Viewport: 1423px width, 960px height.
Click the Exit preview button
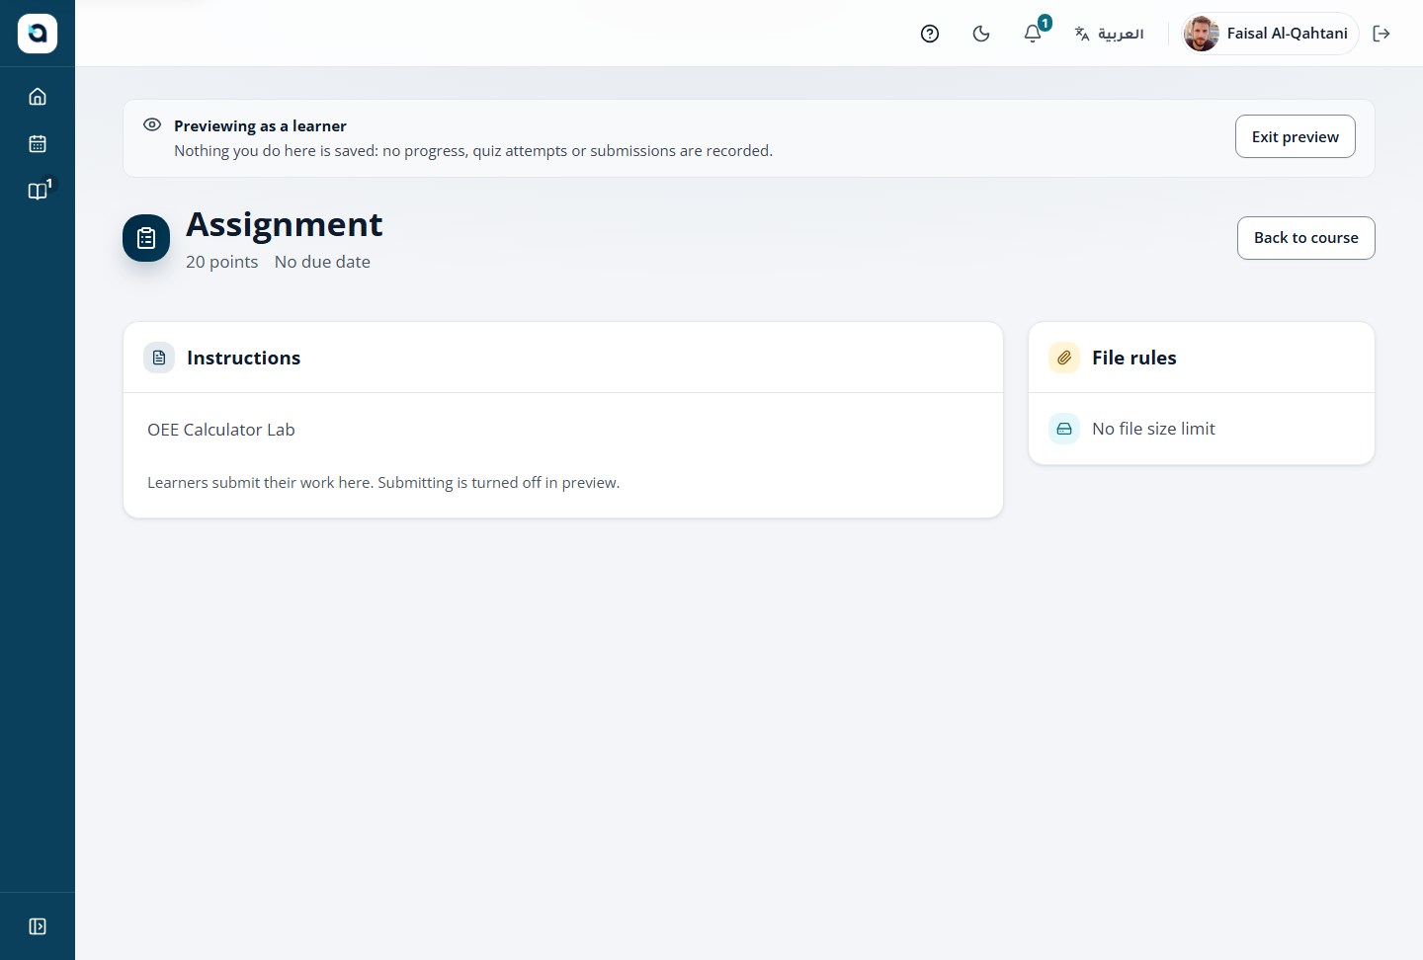pyautogui.click(x=1296, y=136)
